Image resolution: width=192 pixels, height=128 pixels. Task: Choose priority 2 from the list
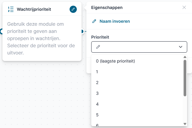coord(138,83)
